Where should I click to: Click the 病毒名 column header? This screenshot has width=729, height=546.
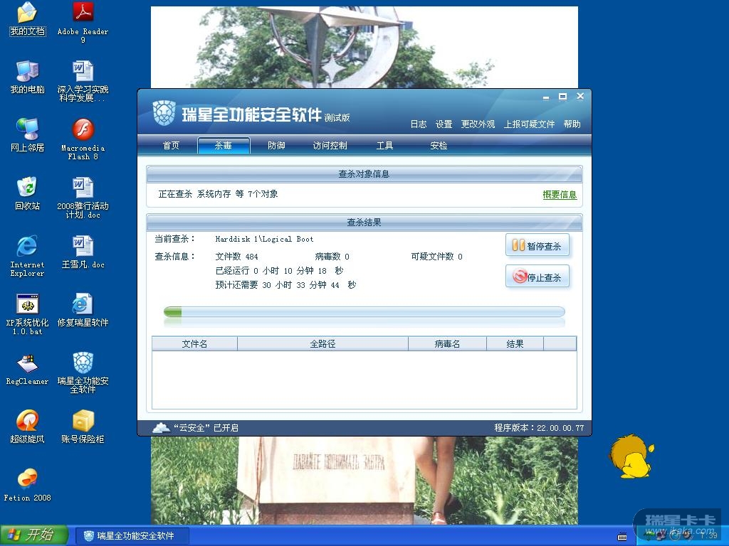coord(447,343)
